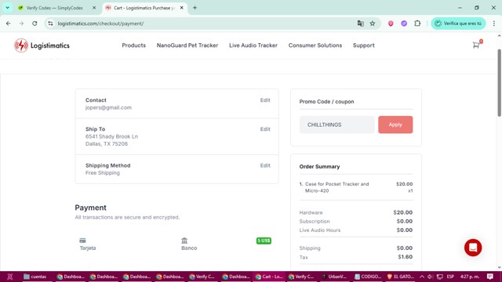The image size is (502, 282).
Task: Click the browser forward arrow
Action: (21, 23)
